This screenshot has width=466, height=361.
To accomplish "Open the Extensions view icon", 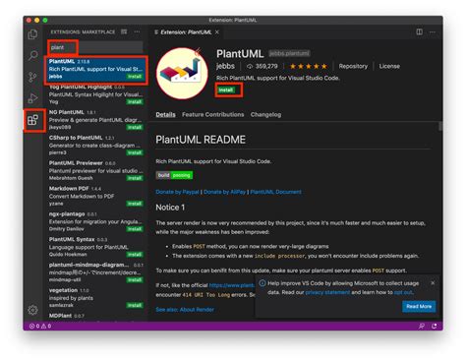I will 32,120.
